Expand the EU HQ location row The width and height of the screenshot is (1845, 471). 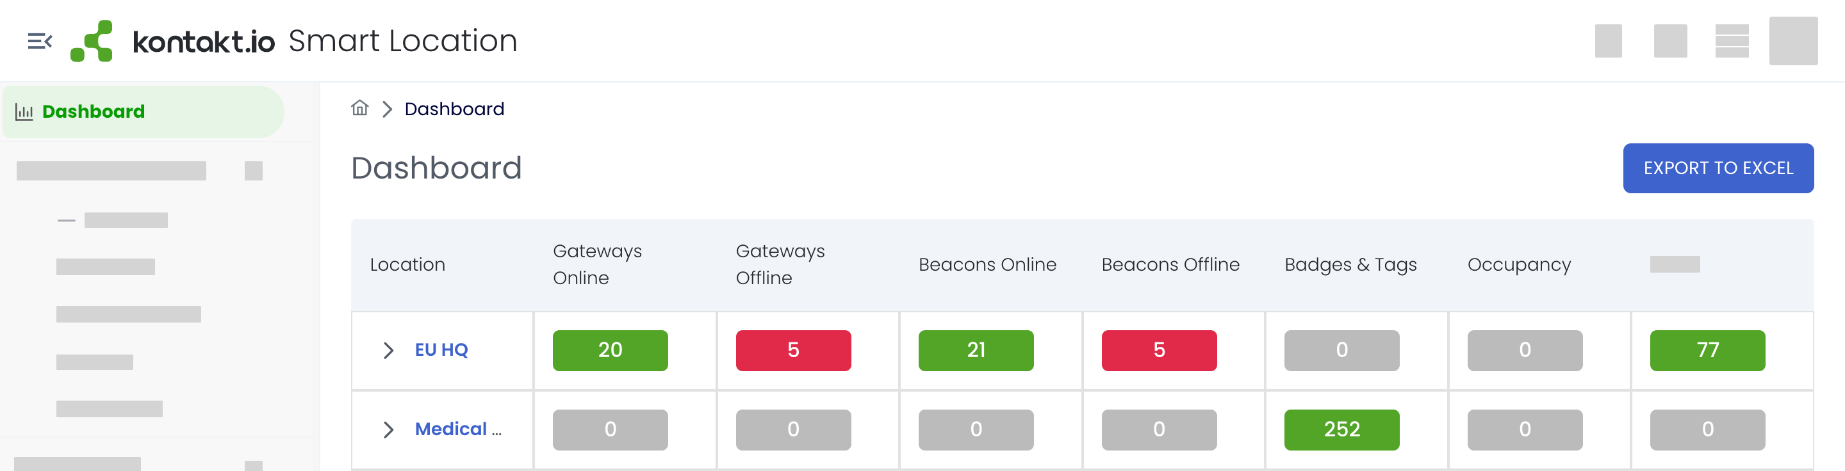pos(388,350)
